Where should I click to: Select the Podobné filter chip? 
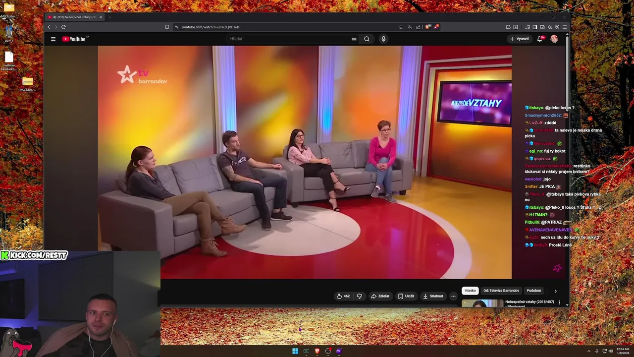coord(534,291)
